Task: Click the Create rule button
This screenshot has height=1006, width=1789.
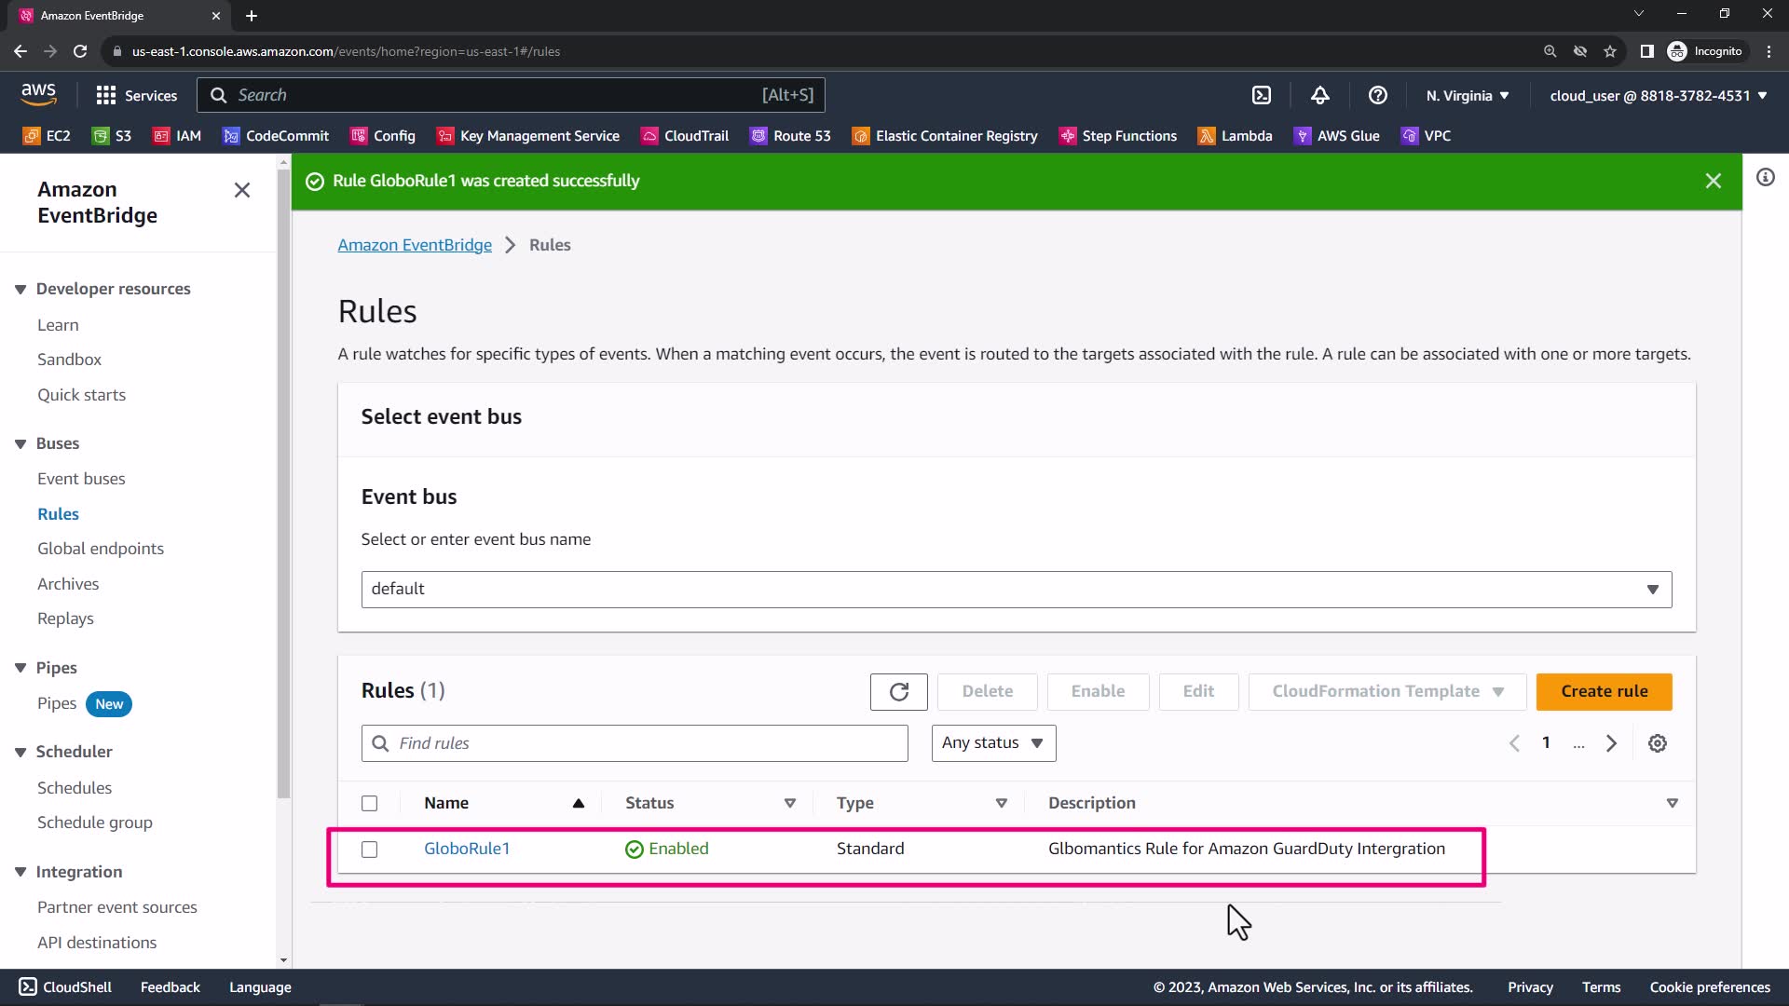Action: pos(1603,691)
